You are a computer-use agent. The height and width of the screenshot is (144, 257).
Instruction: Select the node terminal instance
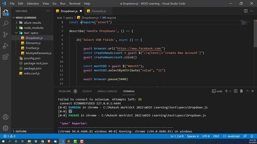coord(217,91)
